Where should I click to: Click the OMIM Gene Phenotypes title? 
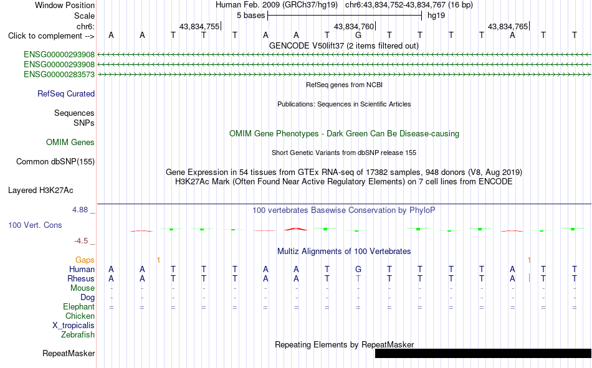(345, 134)
